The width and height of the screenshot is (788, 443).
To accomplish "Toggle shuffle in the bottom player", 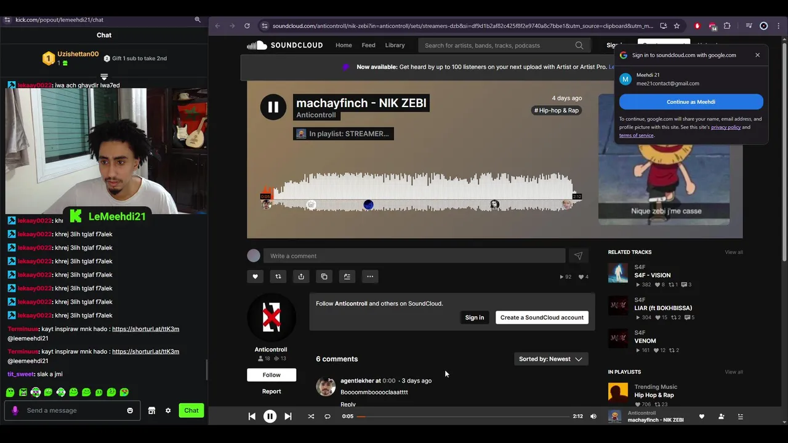I will (311, 417).
